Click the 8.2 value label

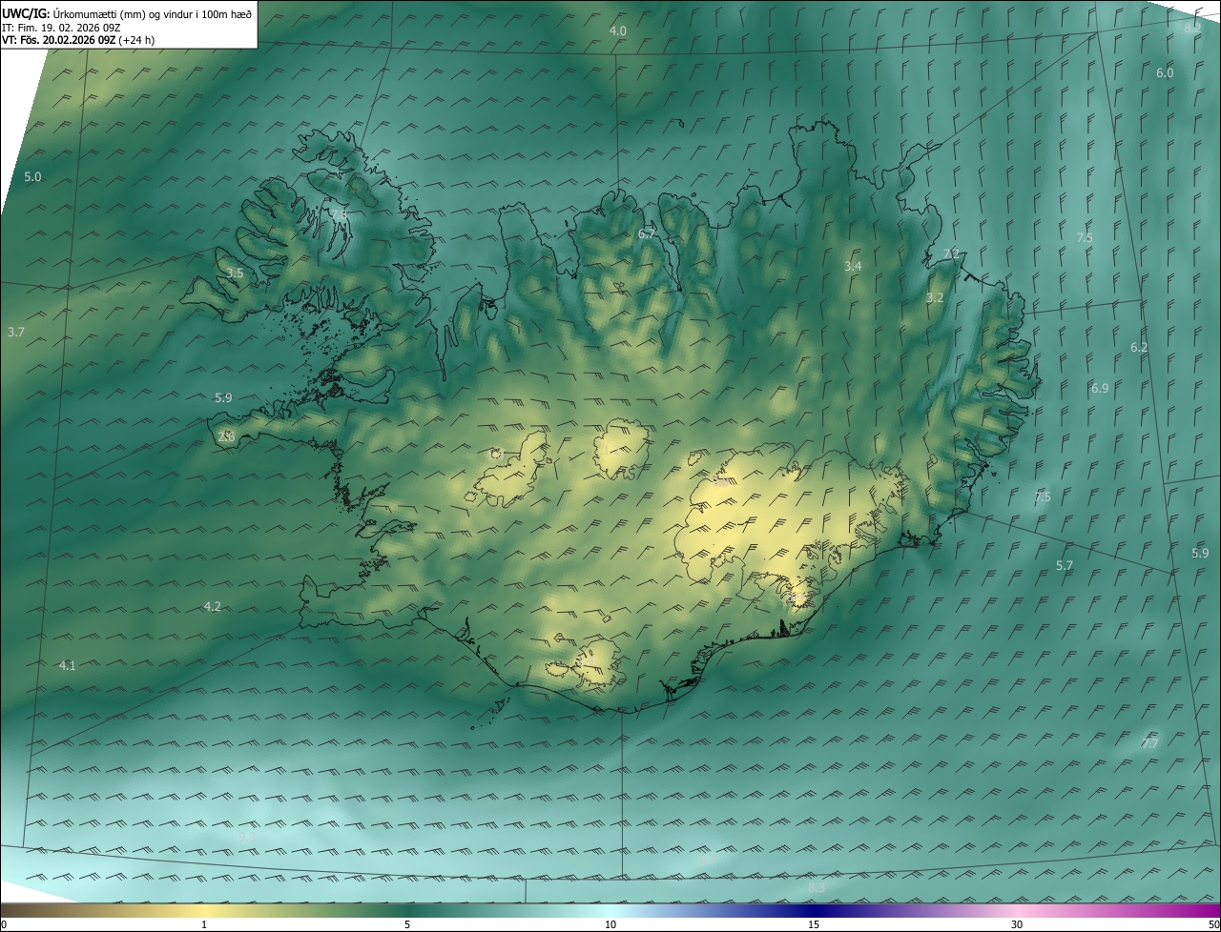click(x=1192, y=29)
